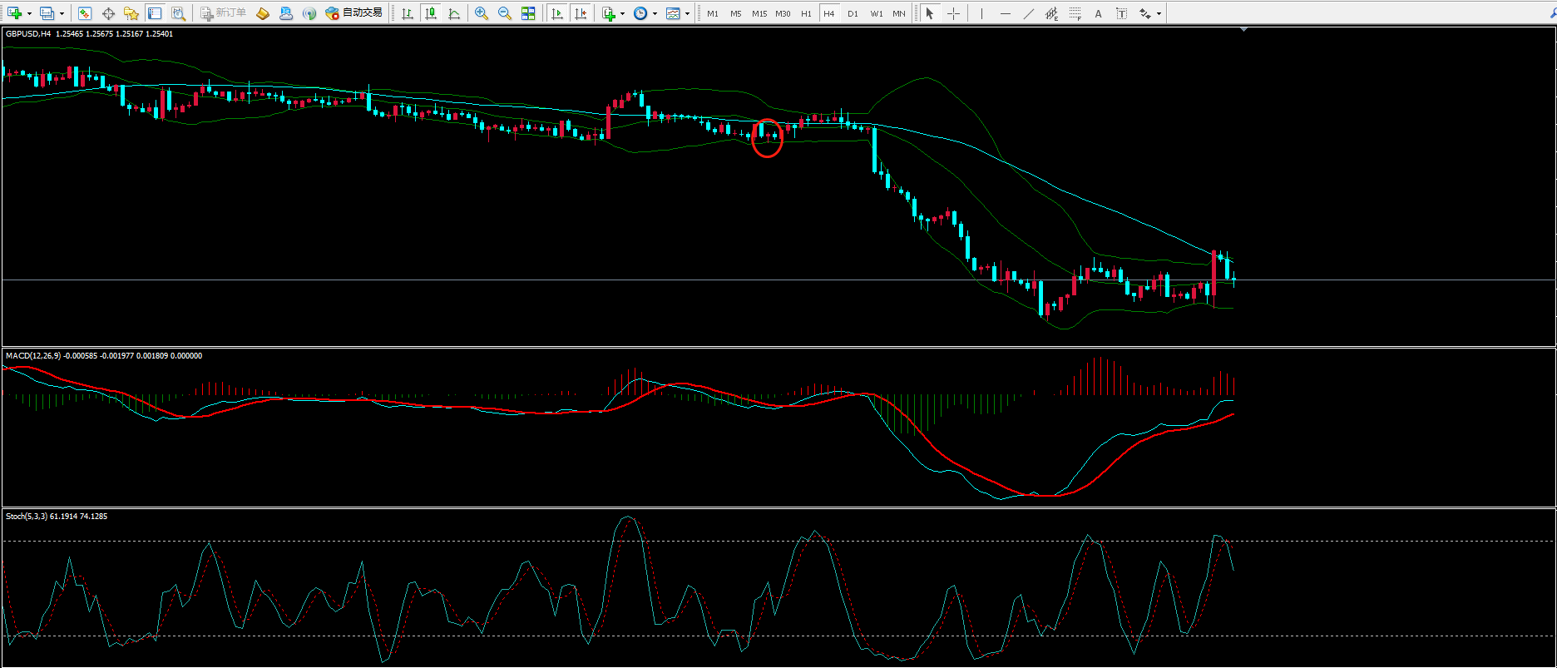Select the horizontal line drawing tool

click(1005, 13)
